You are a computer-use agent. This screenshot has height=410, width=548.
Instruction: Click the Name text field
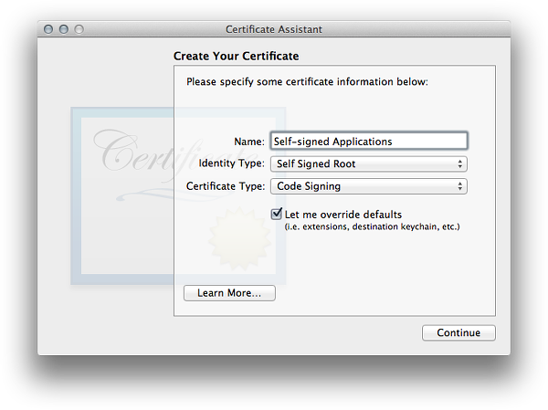click(x=368, y=142)
